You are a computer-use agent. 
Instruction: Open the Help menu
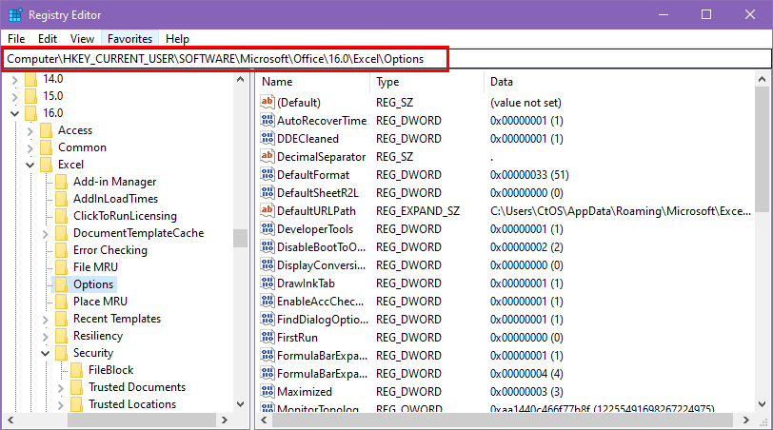tap(177, 38)
